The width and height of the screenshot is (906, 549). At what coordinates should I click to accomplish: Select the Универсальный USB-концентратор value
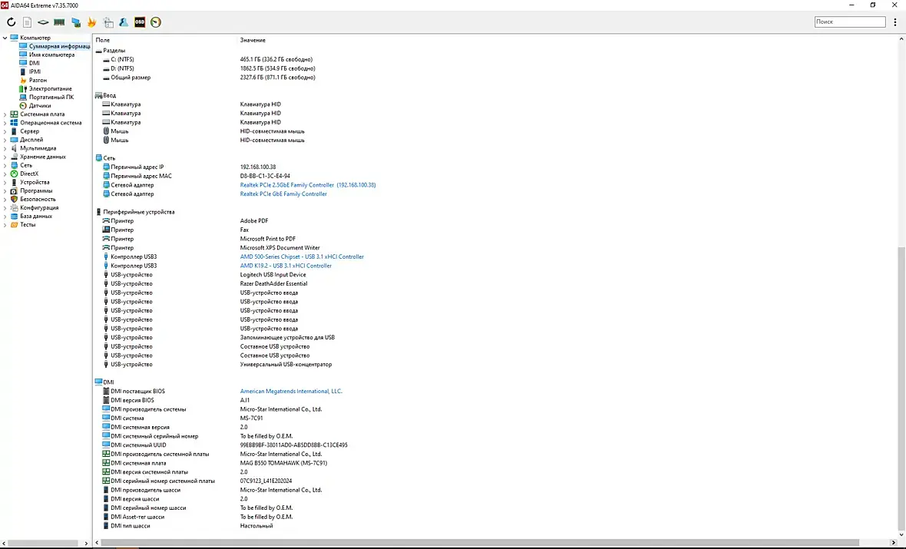(286, 365)
